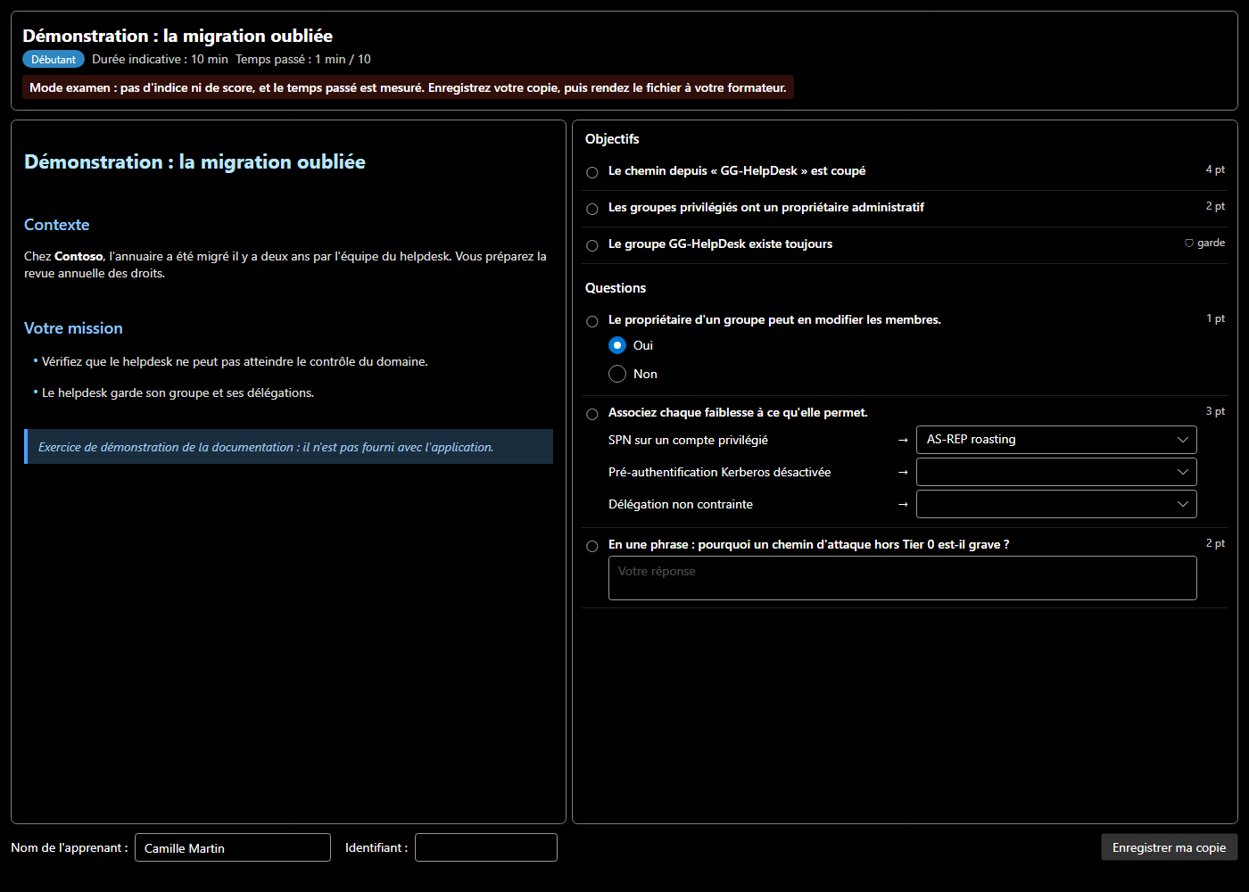Click the "Contexte" heading
This screenshot has width=1249, height=892.
coord(57,225)
